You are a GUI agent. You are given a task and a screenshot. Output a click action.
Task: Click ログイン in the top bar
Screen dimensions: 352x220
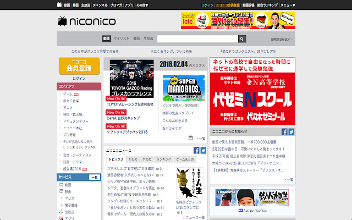pyautogui.click(x=207, y=5)
